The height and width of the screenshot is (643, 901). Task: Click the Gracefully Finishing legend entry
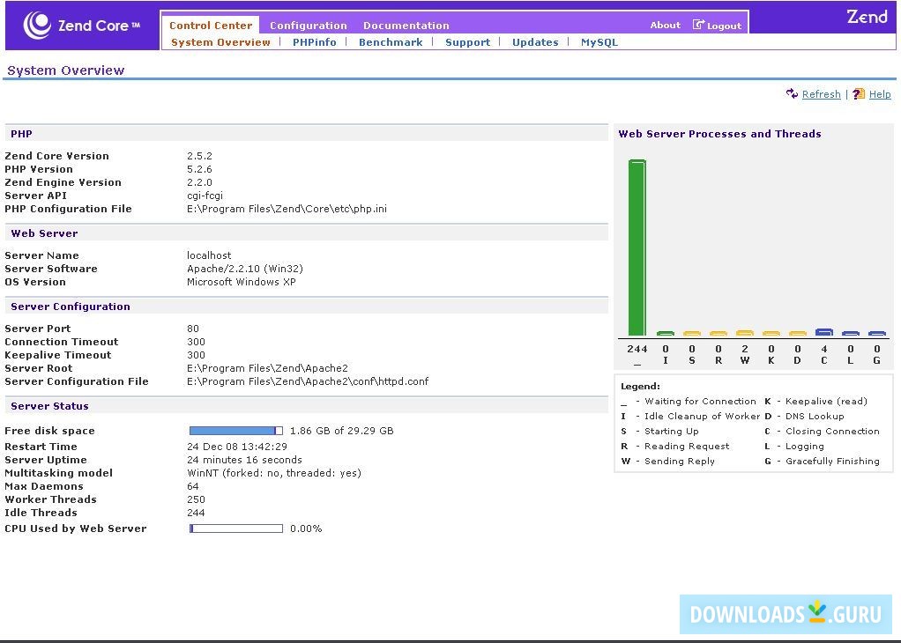click(822, 461)
